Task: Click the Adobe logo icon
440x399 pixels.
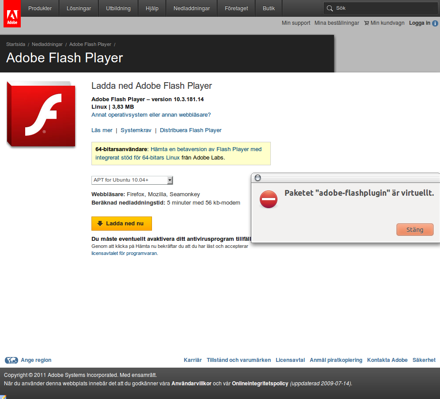Action: pos(12,14)
